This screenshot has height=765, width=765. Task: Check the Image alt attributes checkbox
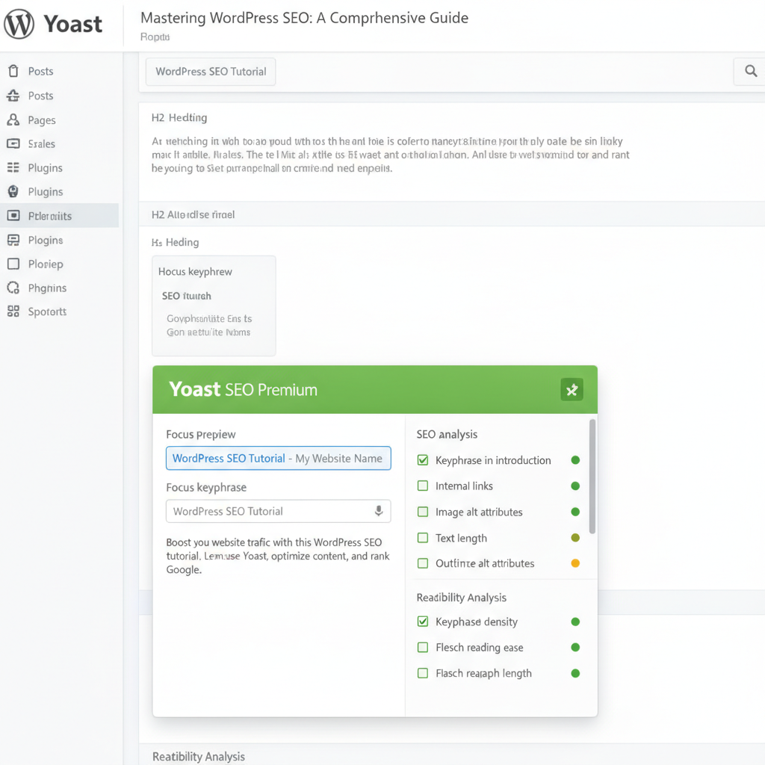pos(423,512)
